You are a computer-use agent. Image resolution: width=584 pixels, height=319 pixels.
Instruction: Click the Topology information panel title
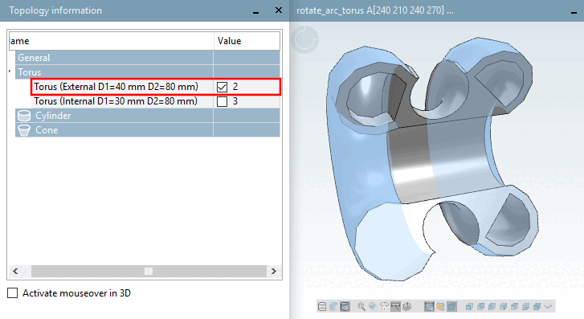(x=55, y=10)
